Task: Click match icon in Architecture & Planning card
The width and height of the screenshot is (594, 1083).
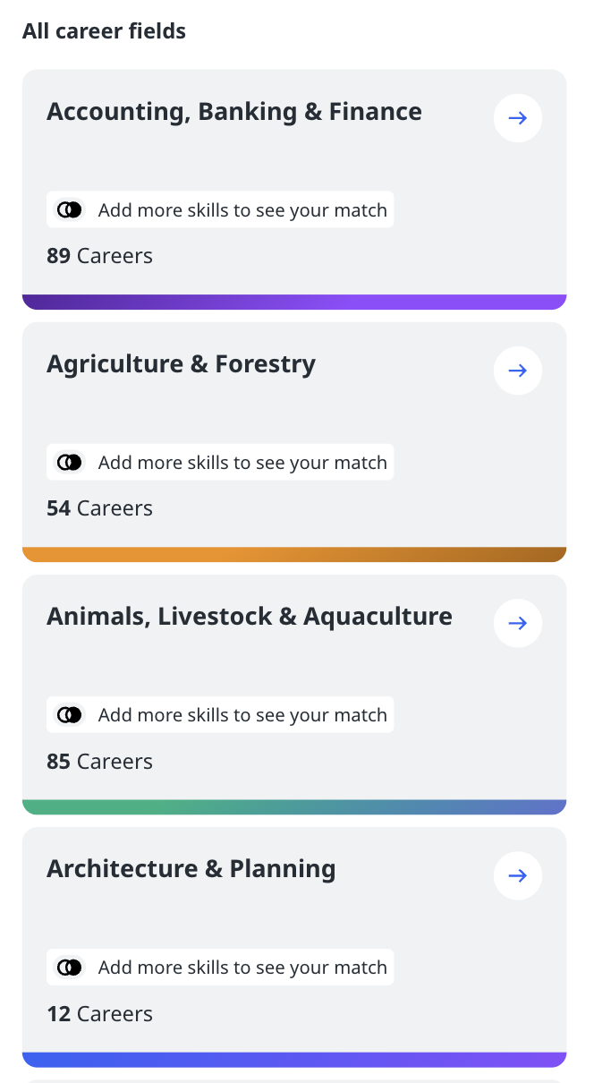Action: pos(70,968)
